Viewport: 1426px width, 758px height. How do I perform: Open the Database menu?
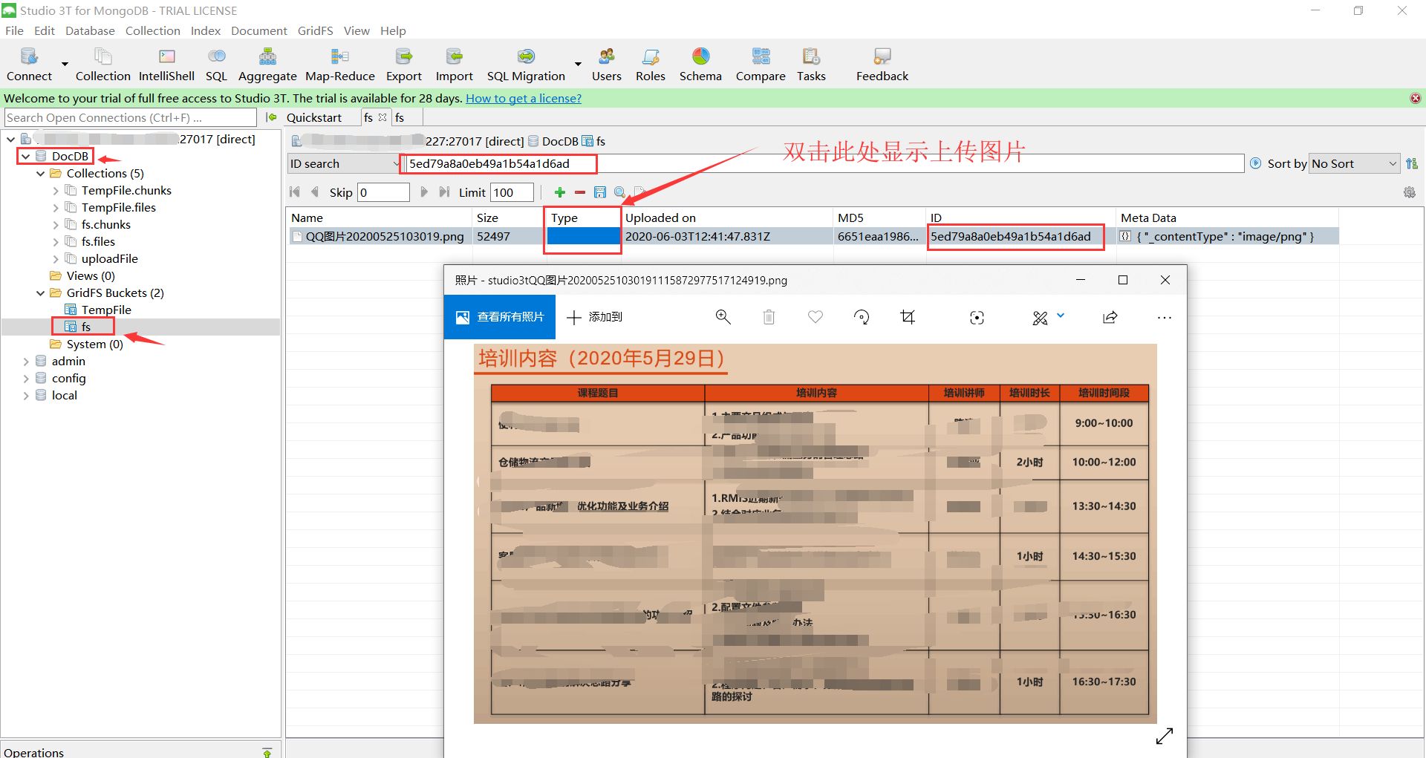90,30
